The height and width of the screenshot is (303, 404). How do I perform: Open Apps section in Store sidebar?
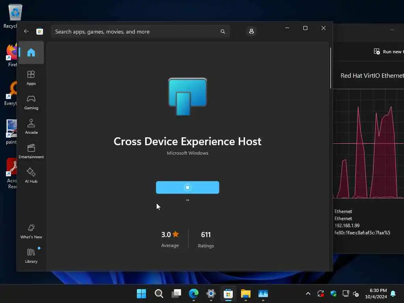tap(31, 78)
